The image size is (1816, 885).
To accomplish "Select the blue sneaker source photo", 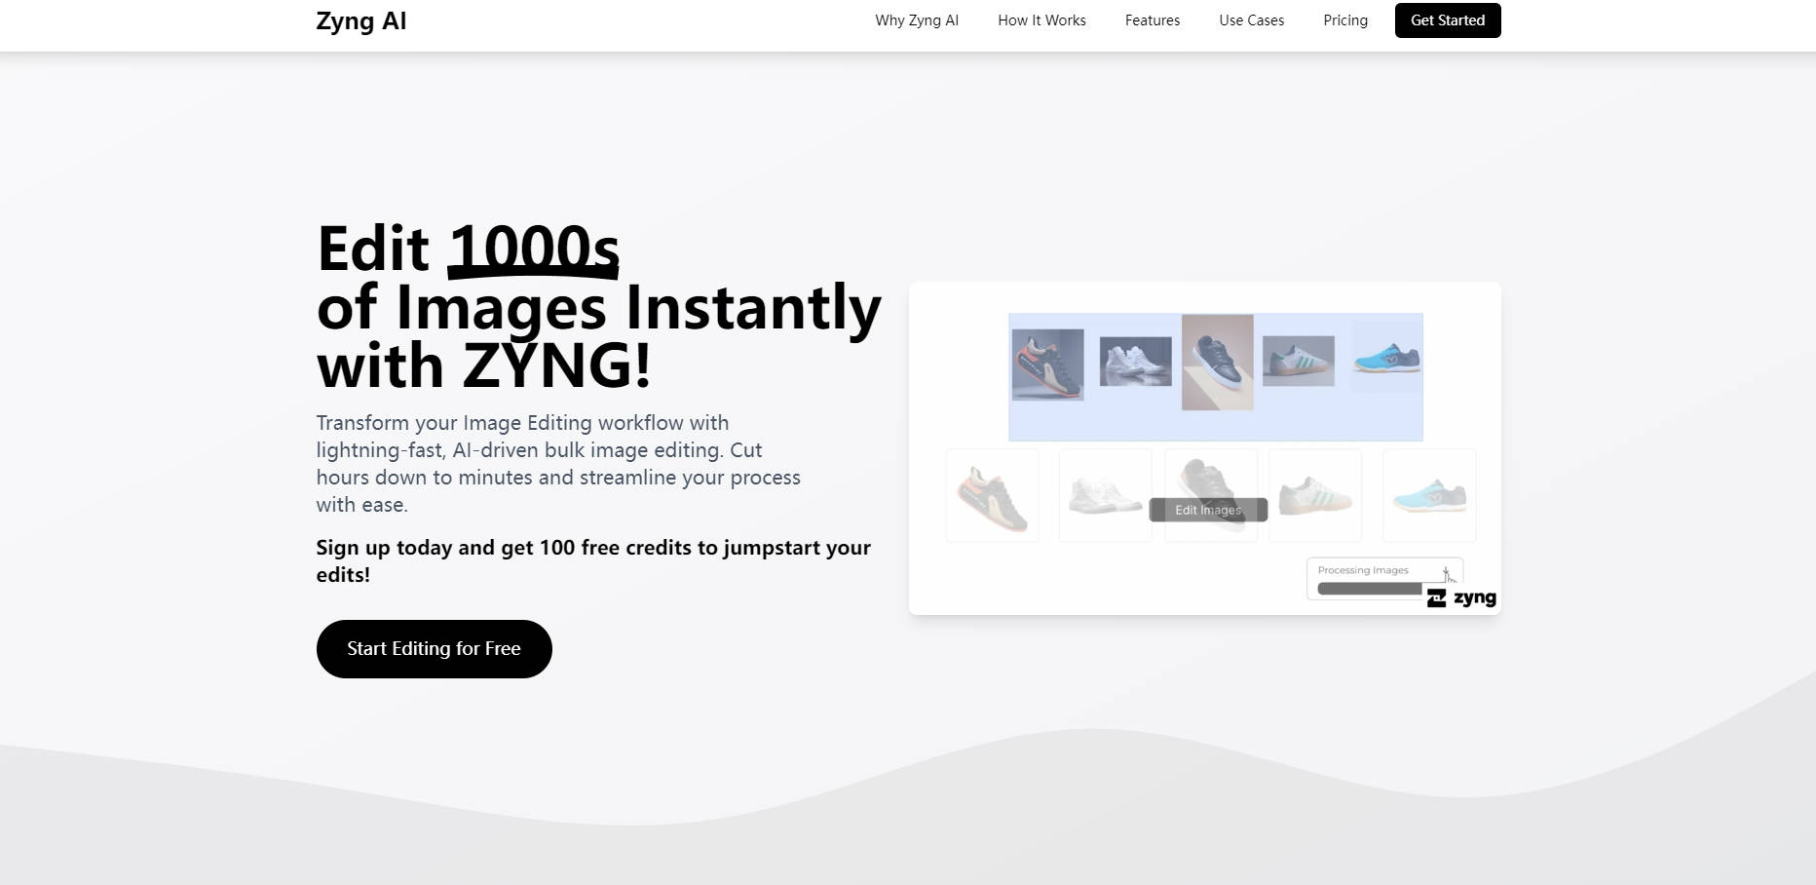I will (1387, 358).
